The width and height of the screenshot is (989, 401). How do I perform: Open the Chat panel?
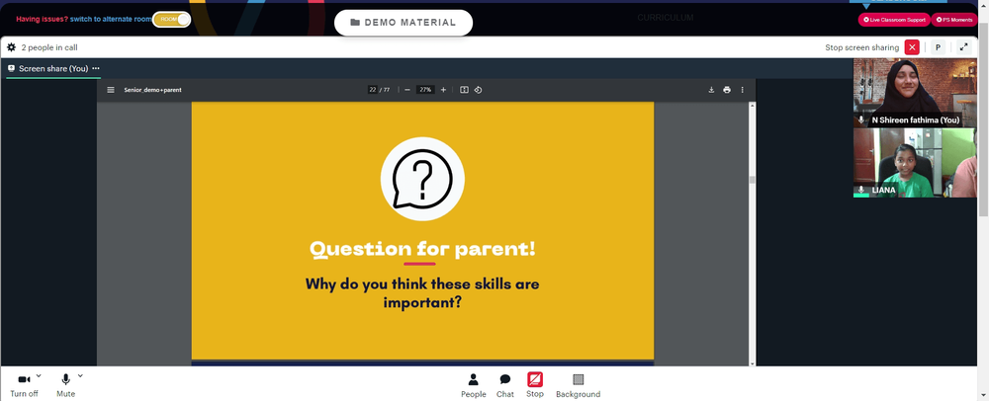coord(505,385)
